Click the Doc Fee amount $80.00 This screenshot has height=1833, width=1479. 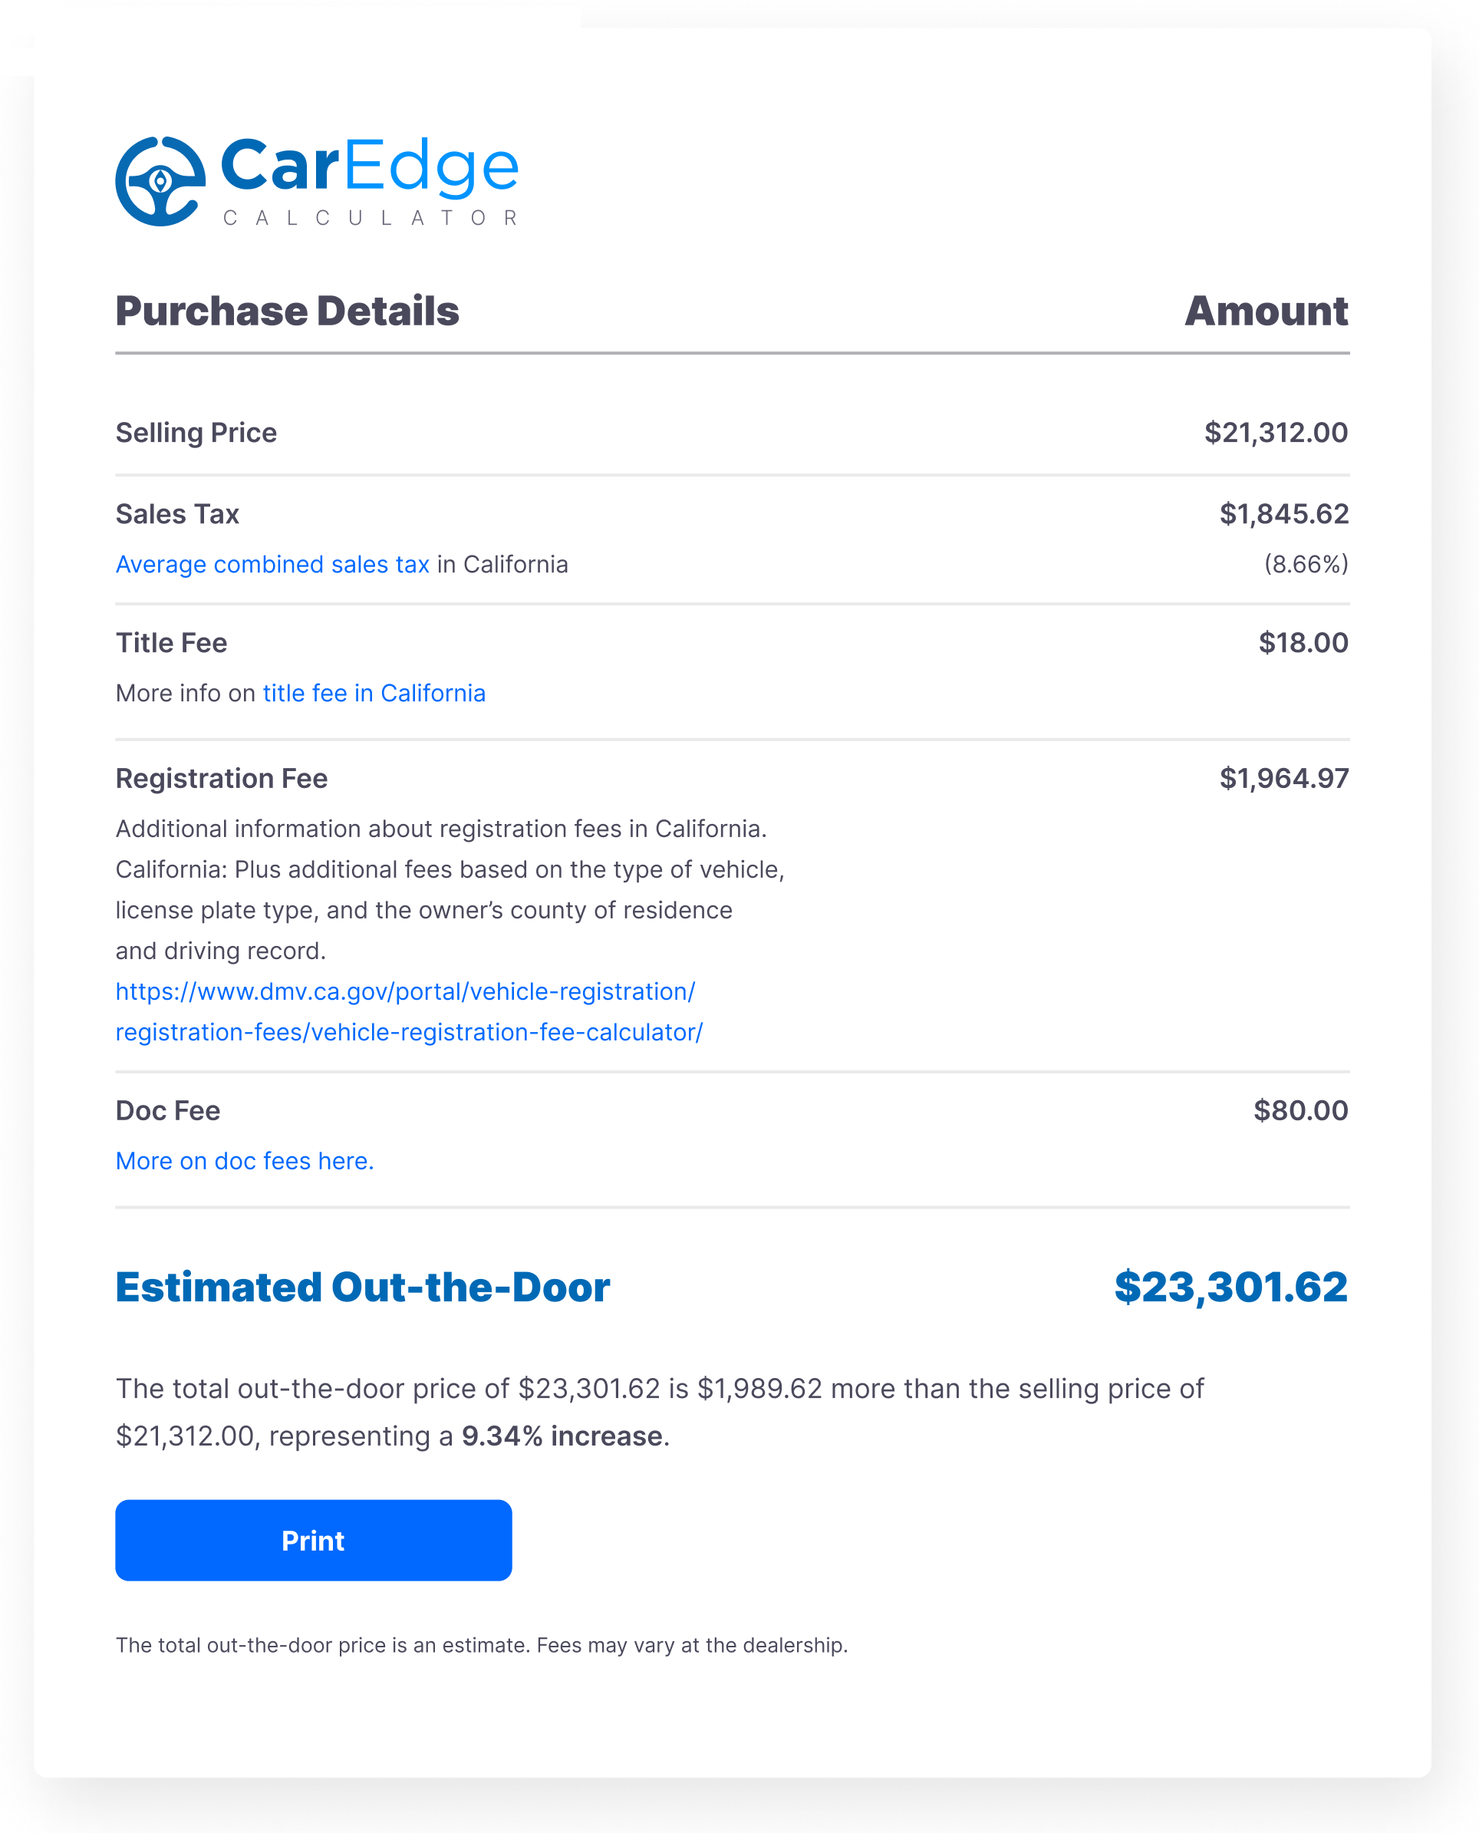(x=1300, y=1110)
